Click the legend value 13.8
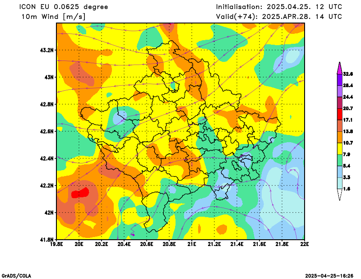361x279 pixels. tap(348, 131)
